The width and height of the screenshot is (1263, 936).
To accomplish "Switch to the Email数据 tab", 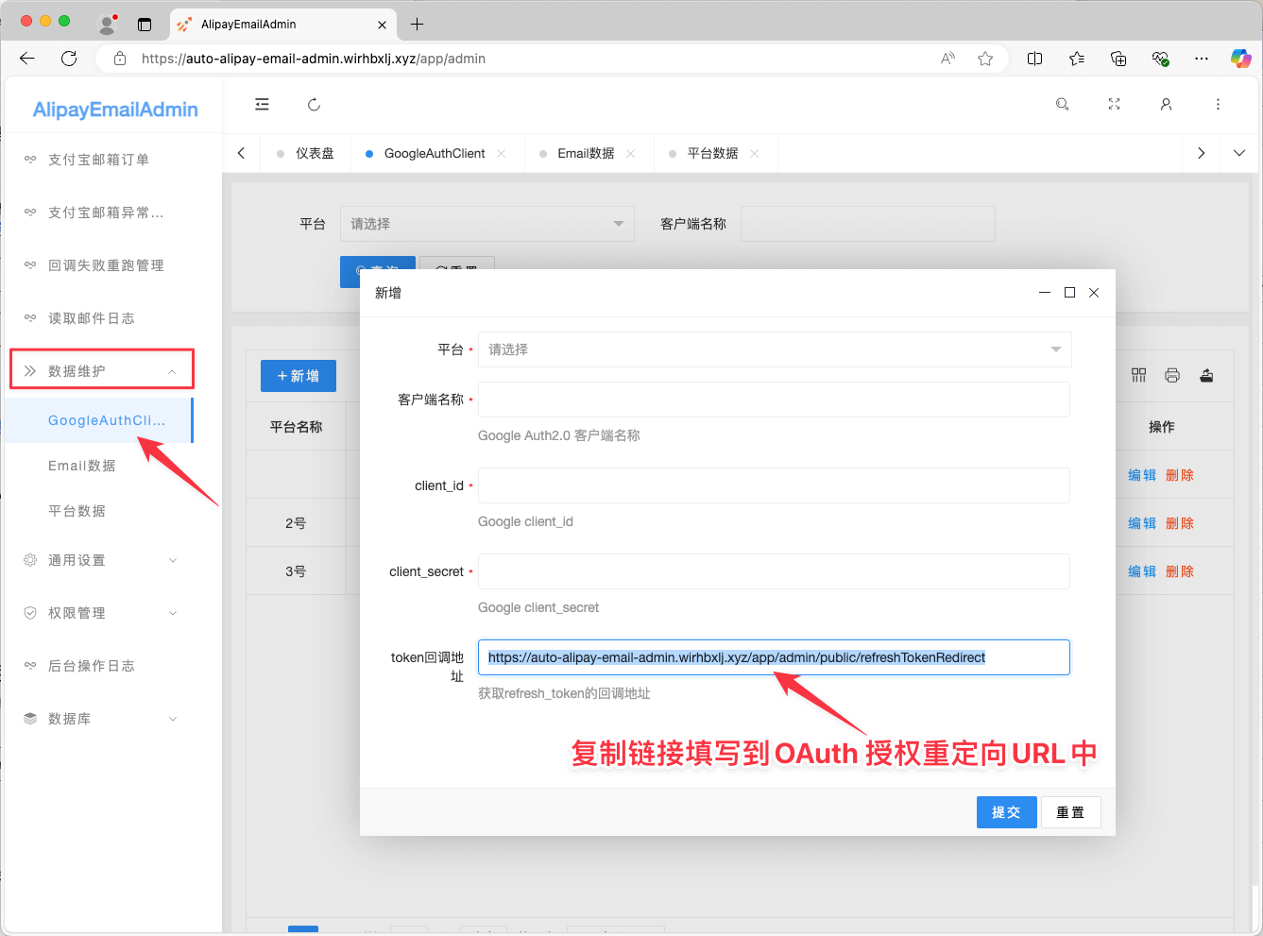I will pyautogui.click(x=586, y=153).
